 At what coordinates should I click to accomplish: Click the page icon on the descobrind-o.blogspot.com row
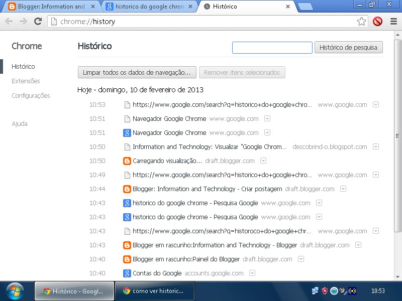point(127,147)
